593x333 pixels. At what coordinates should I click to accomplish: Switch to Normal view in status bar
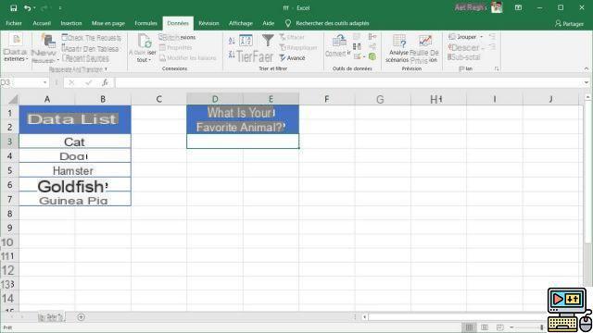click(x=469, y=327)
